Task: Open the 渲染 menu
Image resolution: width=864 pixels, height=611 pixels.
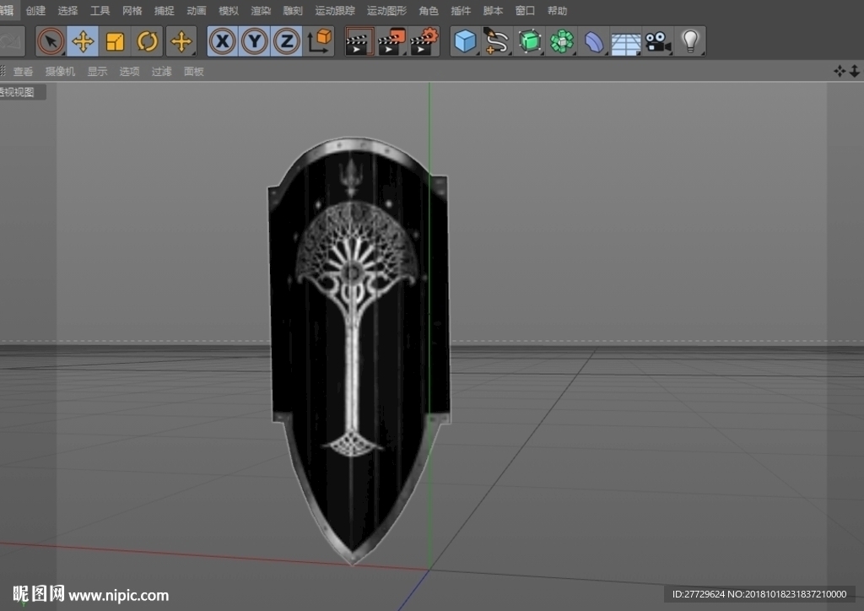Action: click(x=261, y=10)
